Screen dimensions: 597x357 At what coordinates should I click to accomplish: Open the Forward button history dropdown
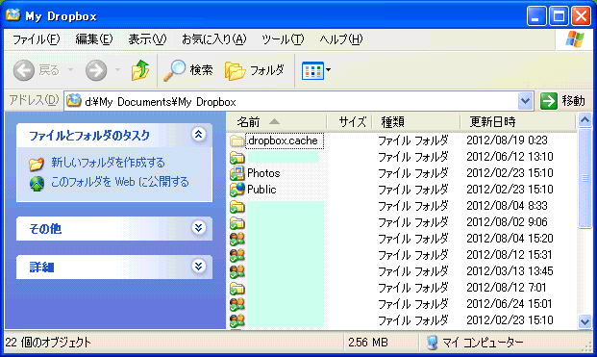point(117,70)
